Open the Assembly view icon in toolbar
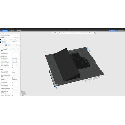The width and height of the screenshot is (125, 125). click(x=95, y=33)
